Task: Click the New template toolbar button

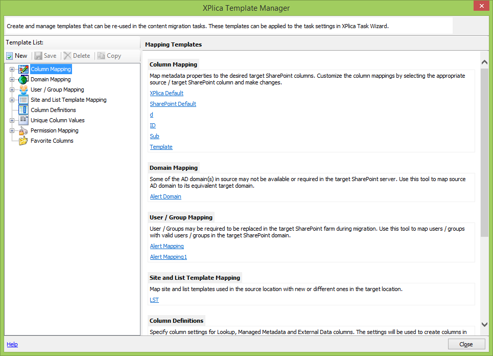Action: 17,56
